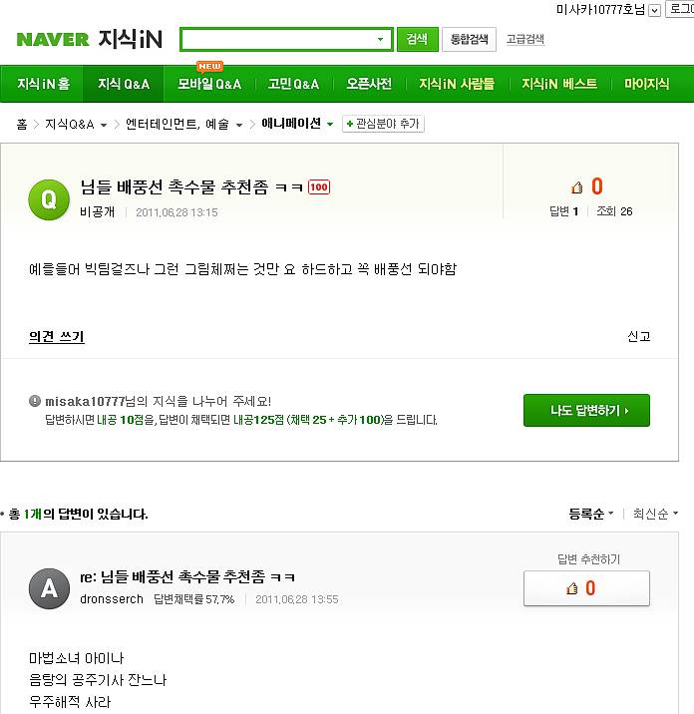
Task: Click the green Q question icon
Action: [x=49, y=200]
